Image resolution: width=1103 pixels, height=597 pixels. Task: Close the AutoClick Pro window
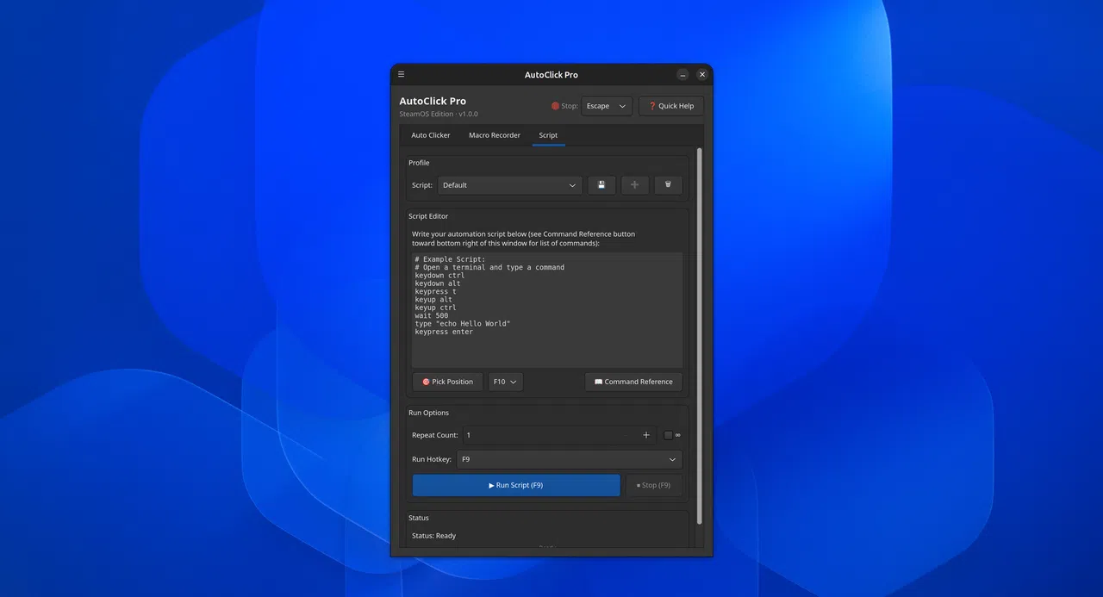pos(702,75)
